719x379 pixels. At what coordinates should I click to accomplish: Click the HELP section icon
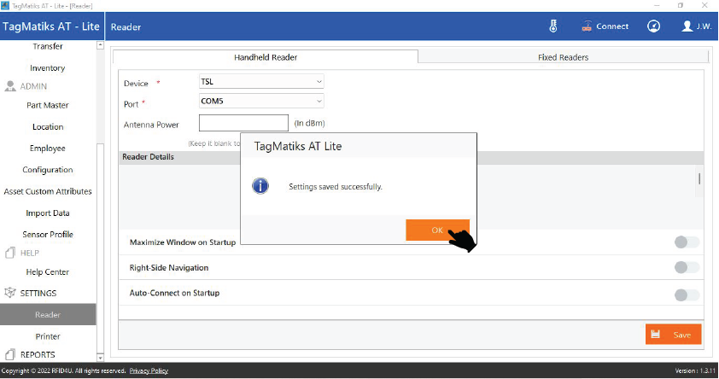coord(11,253)
